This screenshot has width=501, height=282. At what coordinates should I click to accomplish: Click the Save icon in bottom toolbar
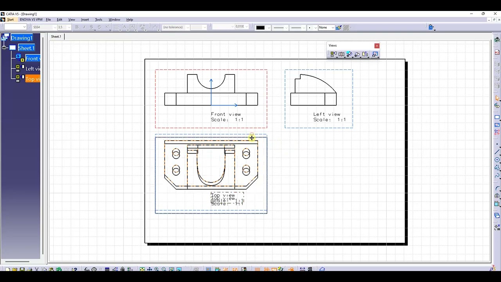coord(22,269)
